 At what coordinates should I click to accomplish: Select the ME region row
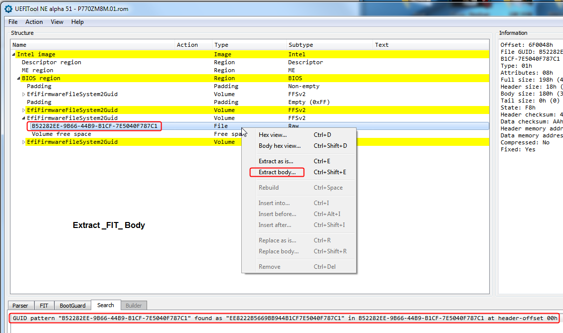tap(250, 70)
